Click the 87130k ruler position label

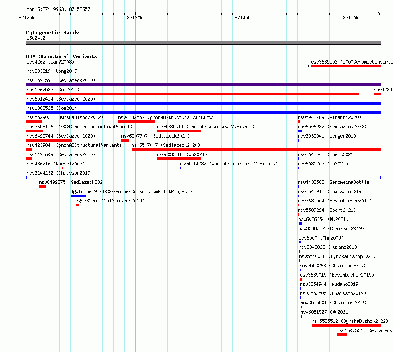coord(135,18)
